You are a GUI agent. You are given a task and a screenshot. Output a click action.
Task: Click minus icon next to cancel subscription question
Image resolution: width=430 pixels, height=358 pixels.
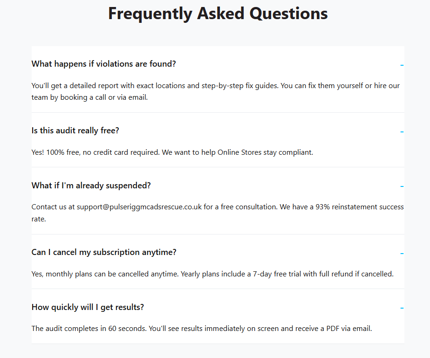(x=402, y=253)
